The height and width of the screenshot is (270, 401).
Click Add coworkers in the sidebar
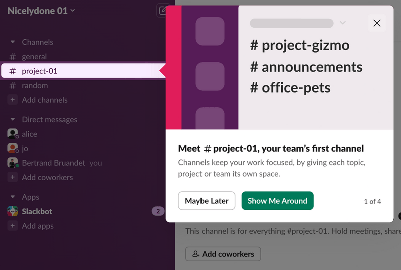pos(47,177)
